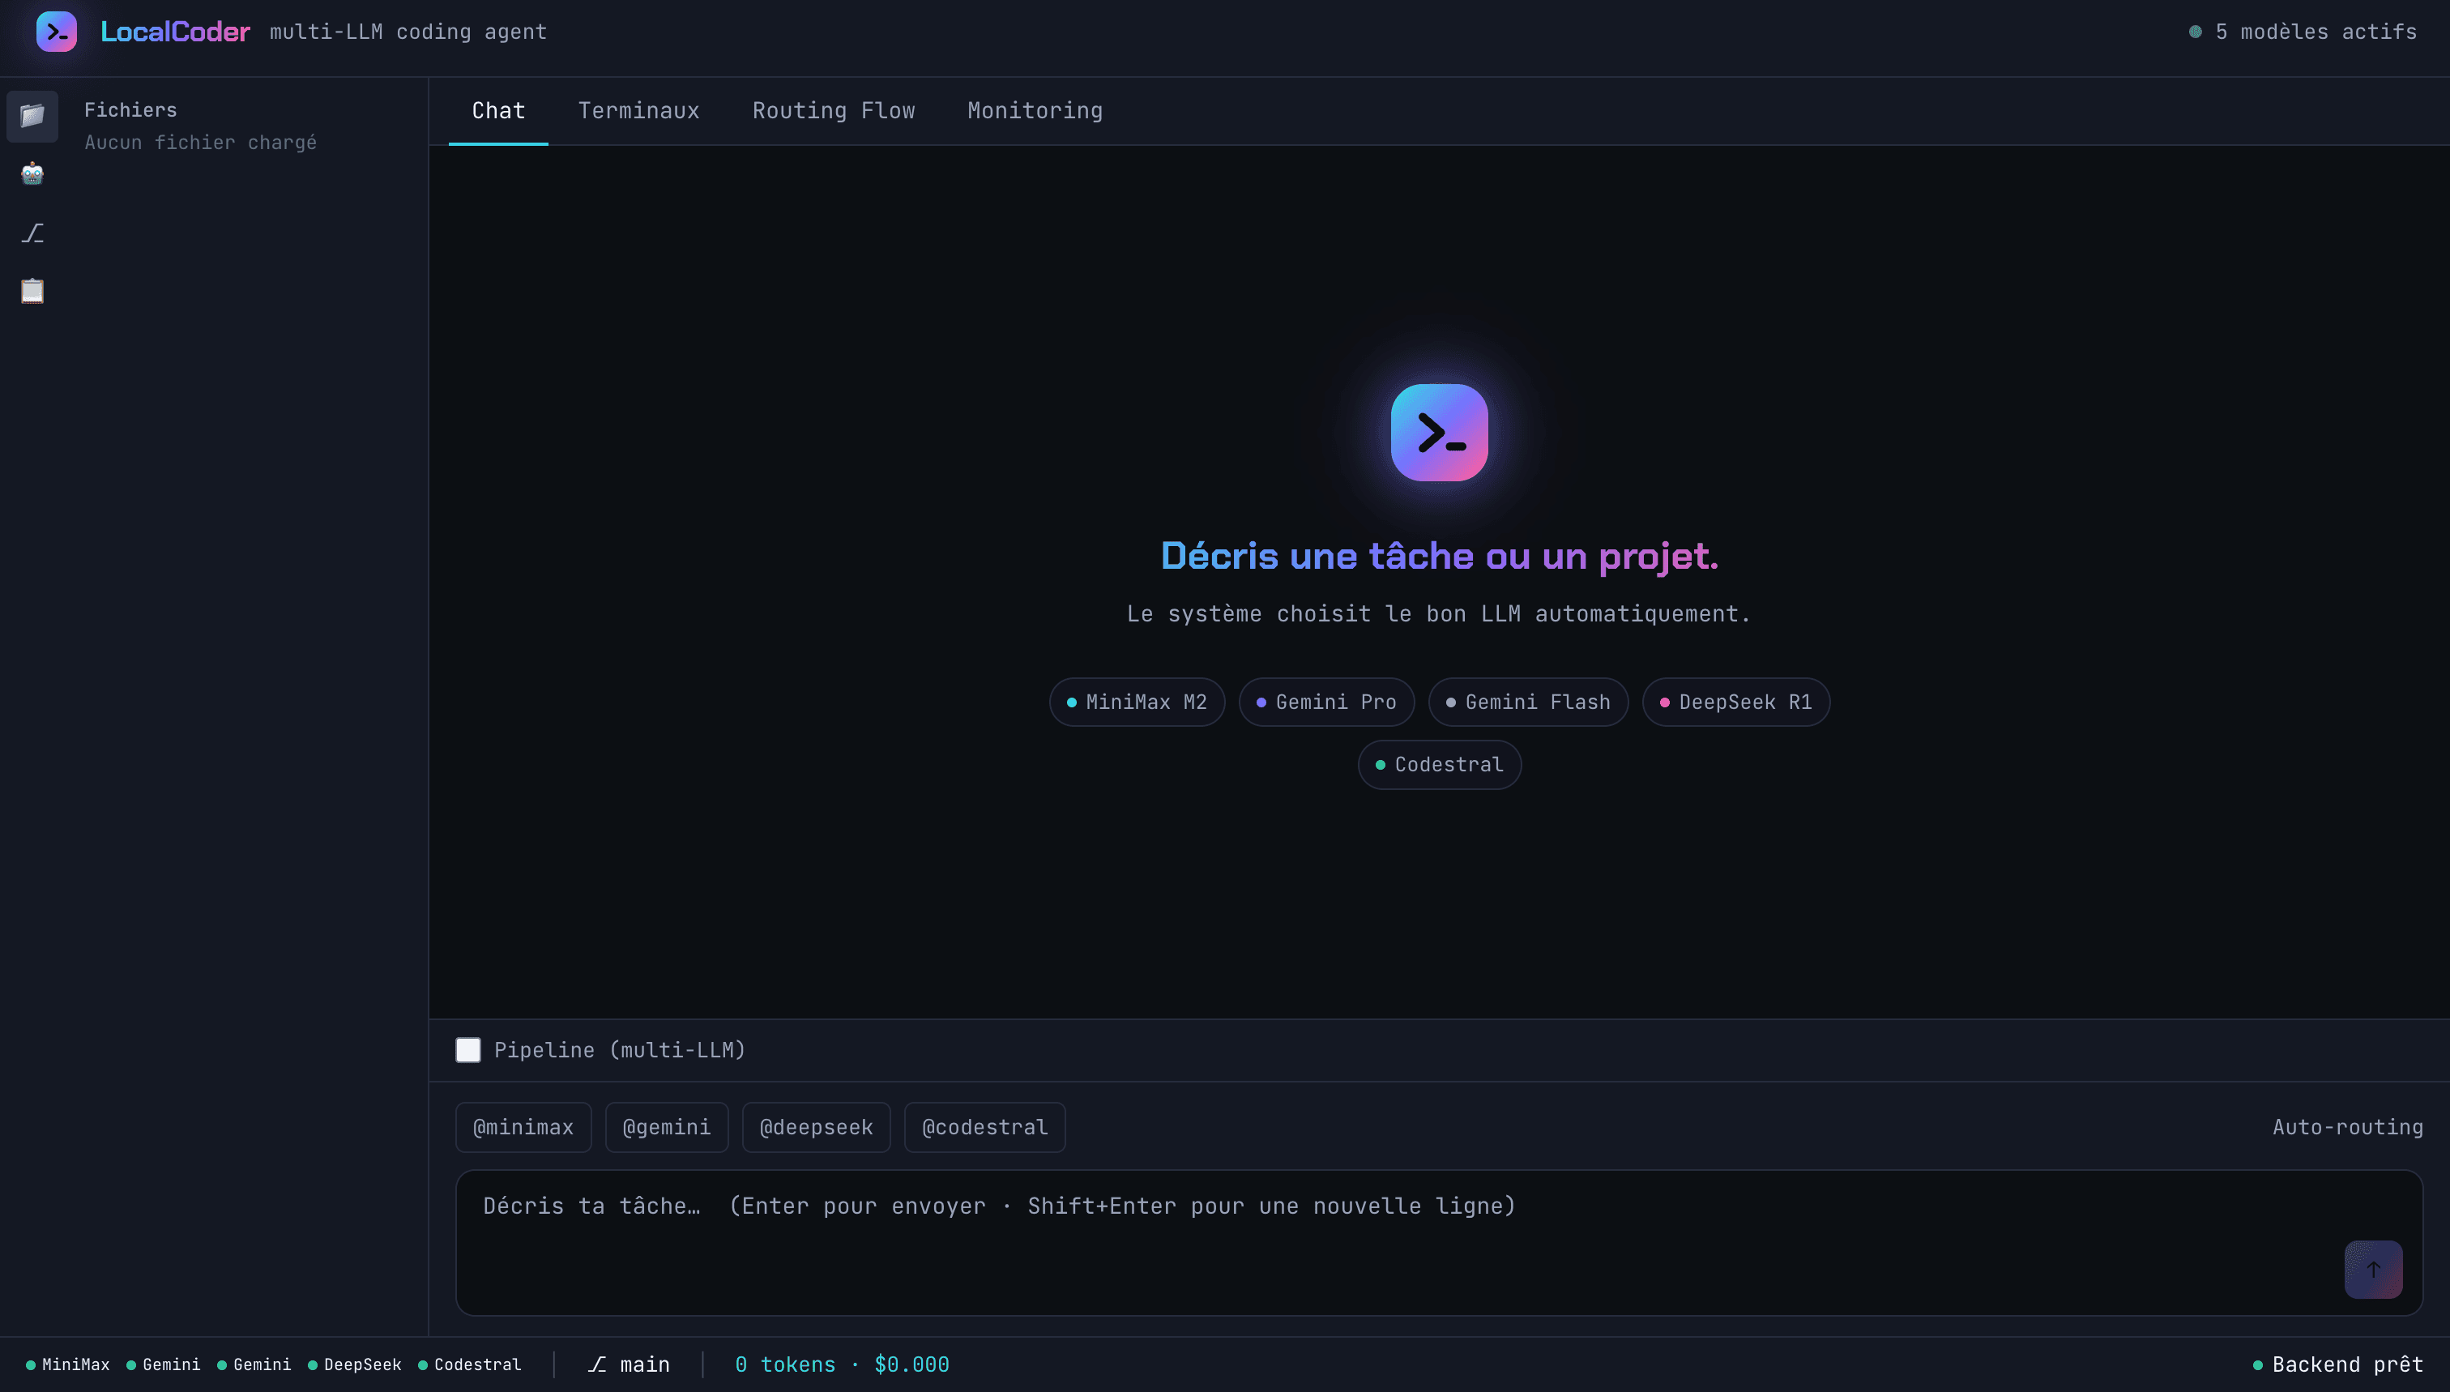
Task: Open the Monitoring tab
Action: pos(1035,111)
